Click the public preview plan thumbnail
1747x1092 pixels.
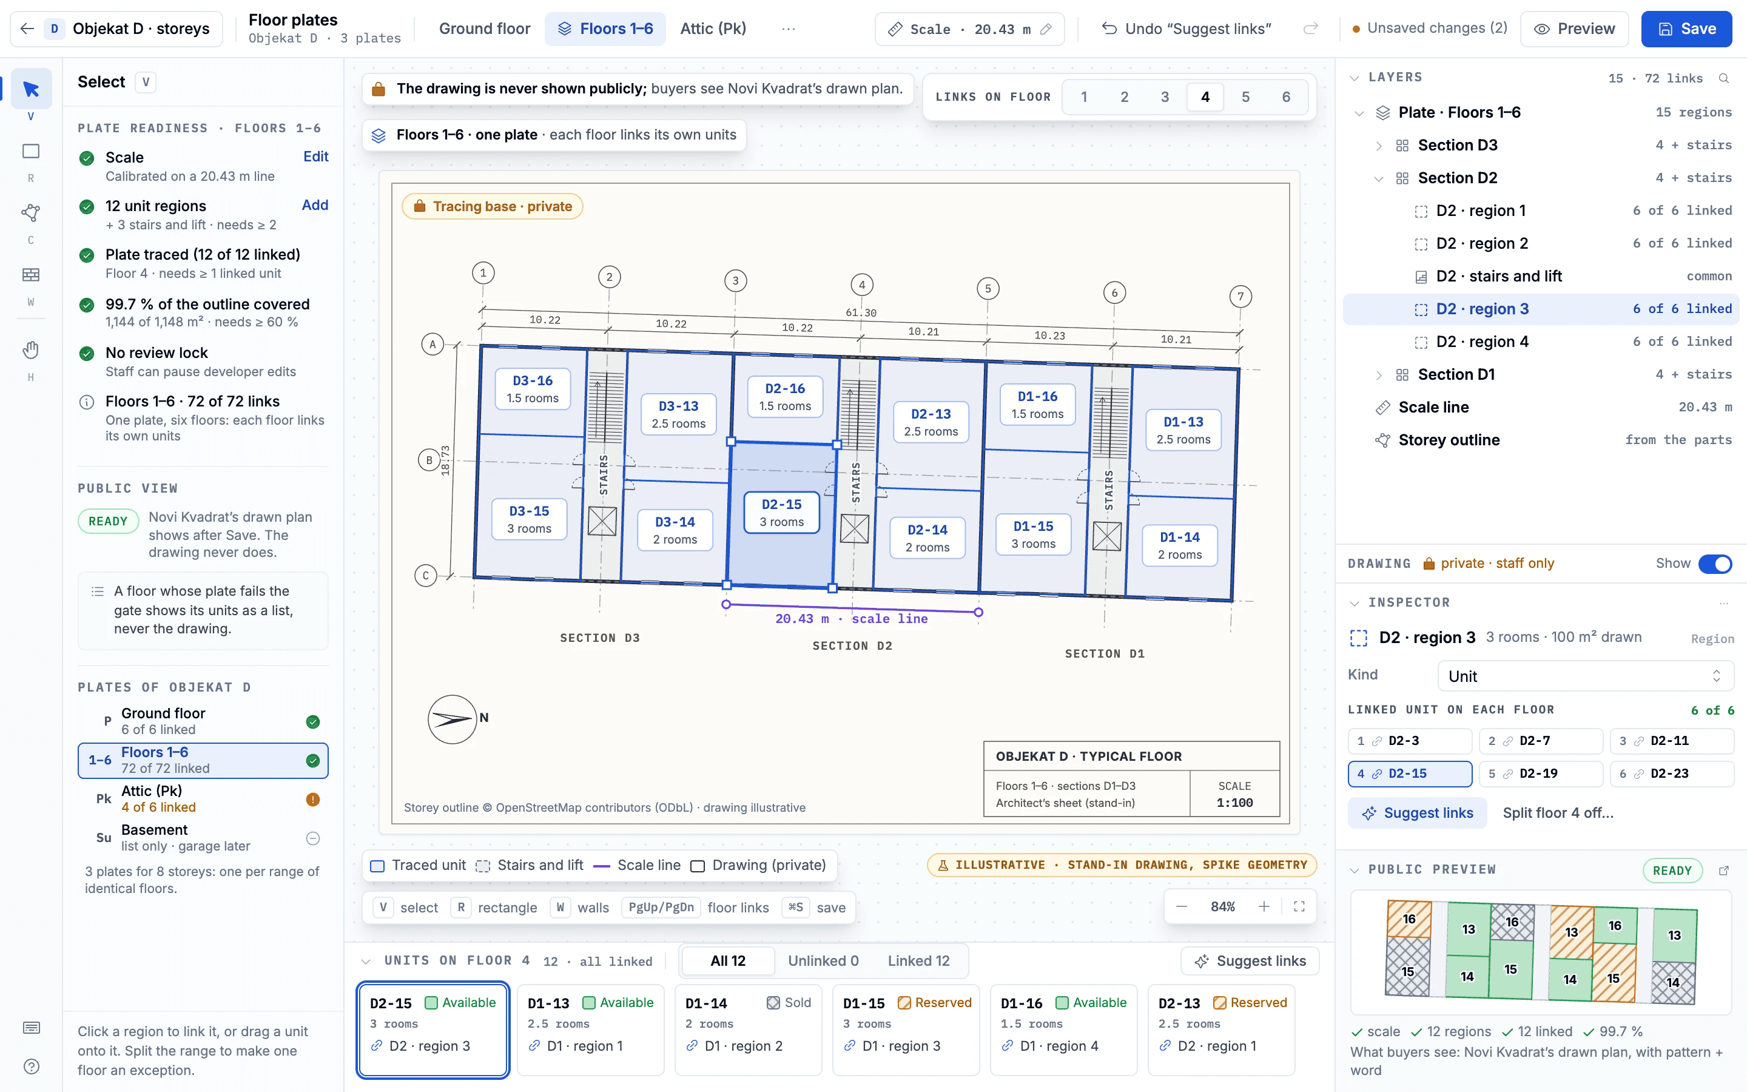tap(1541, 952)
